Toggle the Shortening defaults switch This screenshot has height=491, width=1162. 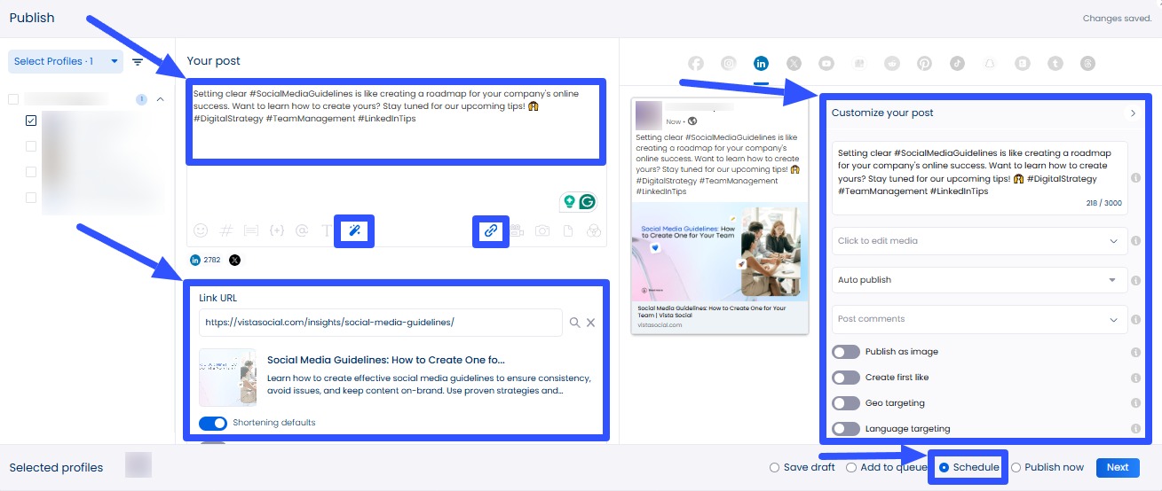pyautogui.click(x=213, y=423)
